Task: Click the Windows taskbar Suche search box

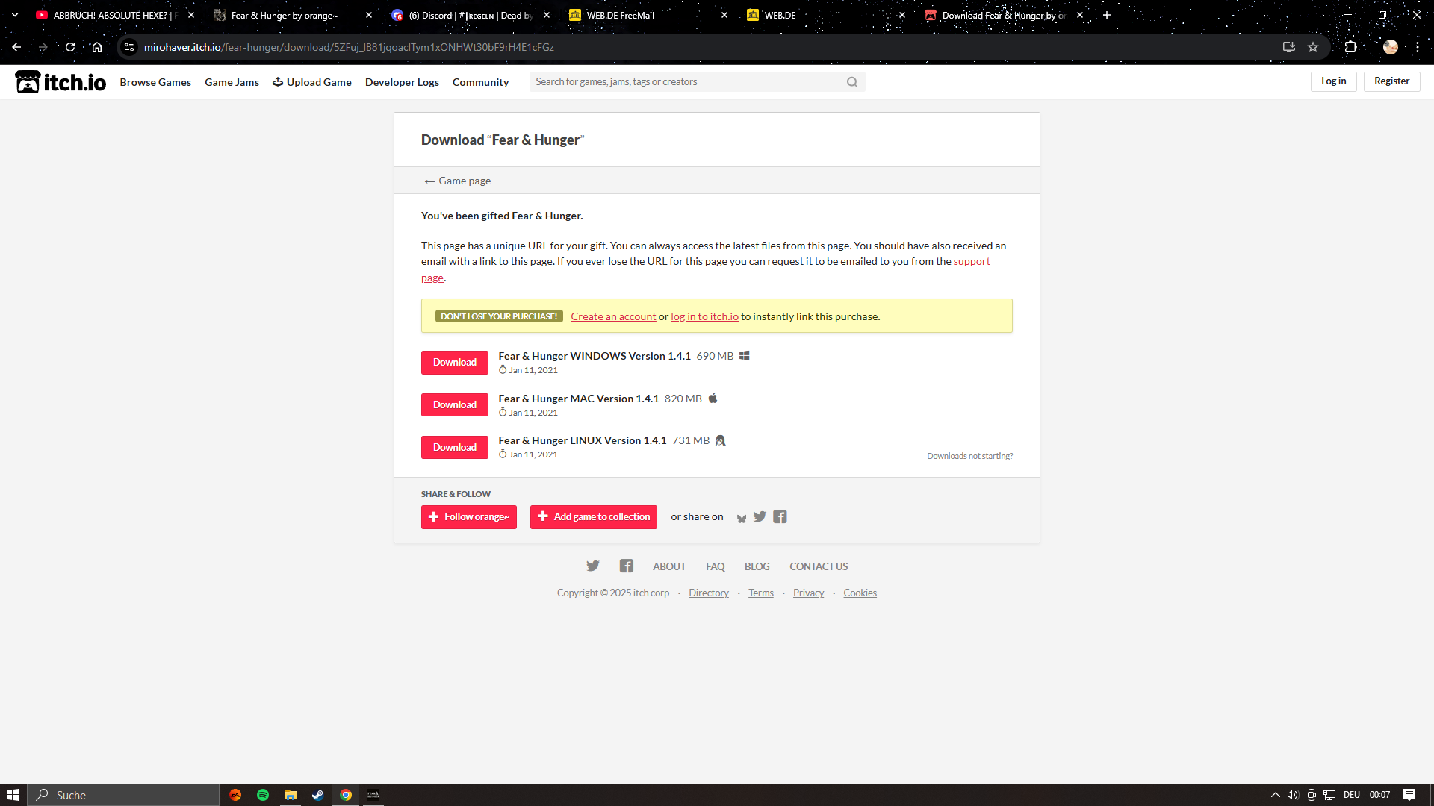Action: [124, 795]
